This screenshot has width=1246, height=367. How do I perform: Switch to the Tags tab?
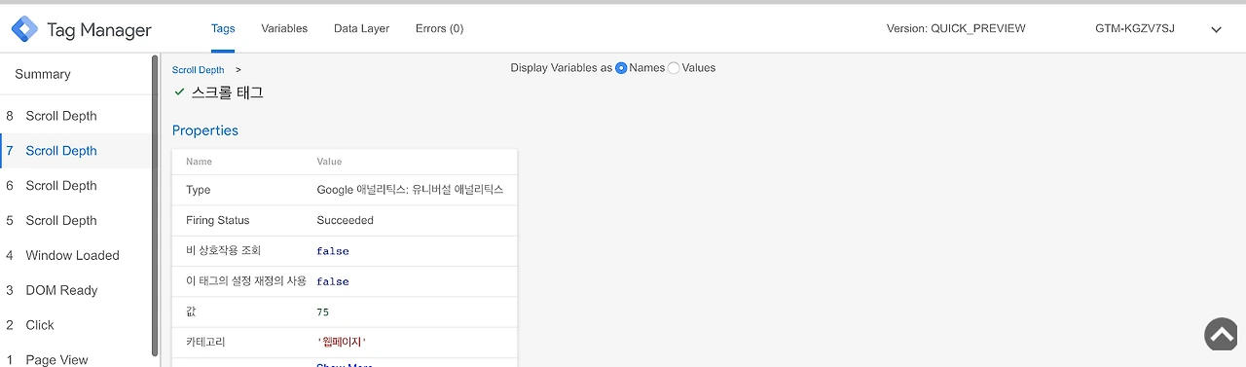pyautogui.click(x=223, y=28)
